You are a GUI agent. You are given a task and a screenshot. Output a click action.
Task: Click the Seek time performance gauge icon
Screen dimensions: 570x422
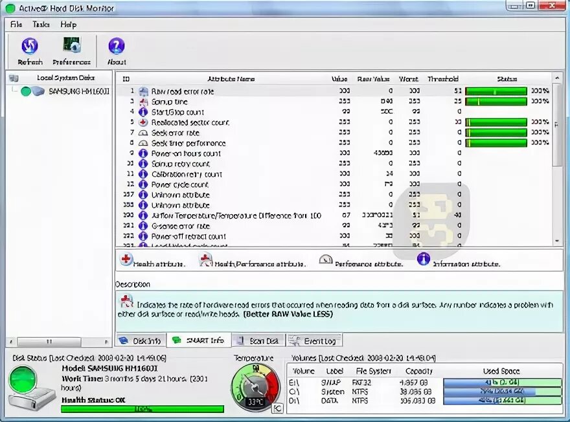[x=144, y=143]
